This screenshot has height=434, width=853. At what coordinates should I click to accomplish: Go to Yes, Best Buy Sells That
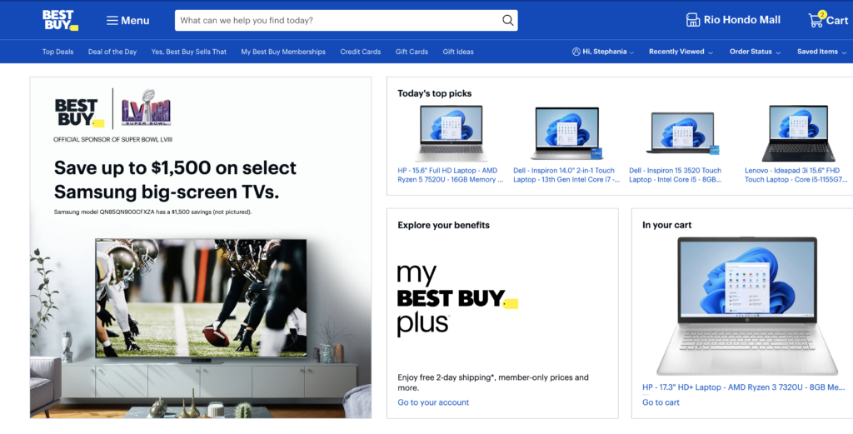pos(189,52)
